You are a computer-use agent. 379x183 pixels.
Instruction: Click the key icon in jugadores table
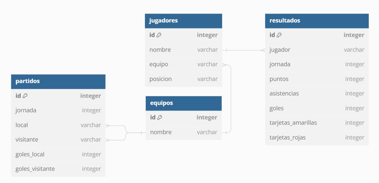[x=159, y=35]
